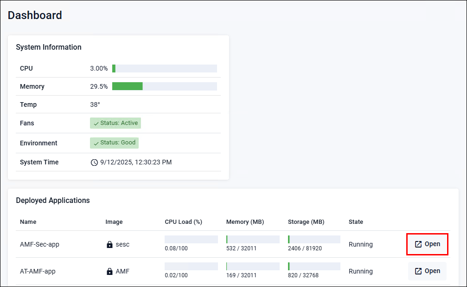Open the AT-AMF-app application
The width and height of the screenshot is (467, 287).
[x=427, y=271]
